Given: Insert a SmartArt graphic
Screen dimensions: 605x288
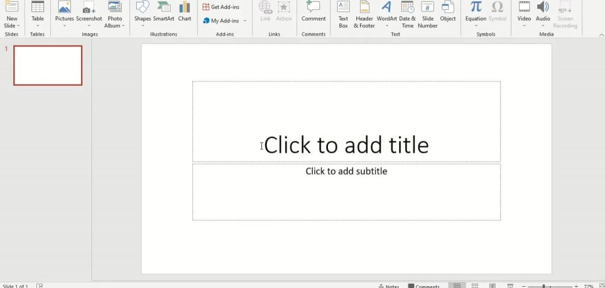Looking at the screenshot, I should click(163, 11).
